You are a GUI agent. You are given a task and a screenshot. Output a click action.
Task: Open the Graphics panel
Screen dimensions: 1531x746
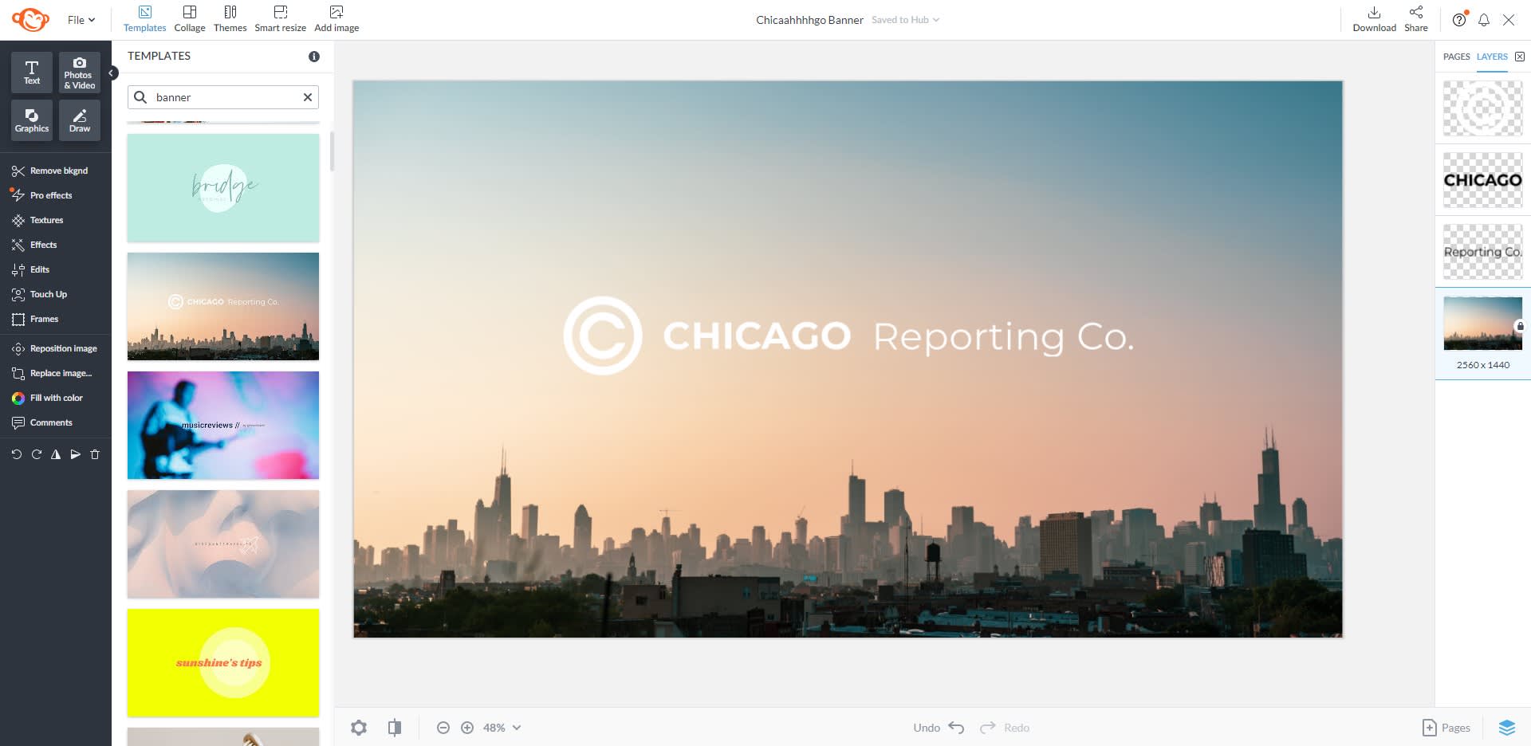point(32,120)
